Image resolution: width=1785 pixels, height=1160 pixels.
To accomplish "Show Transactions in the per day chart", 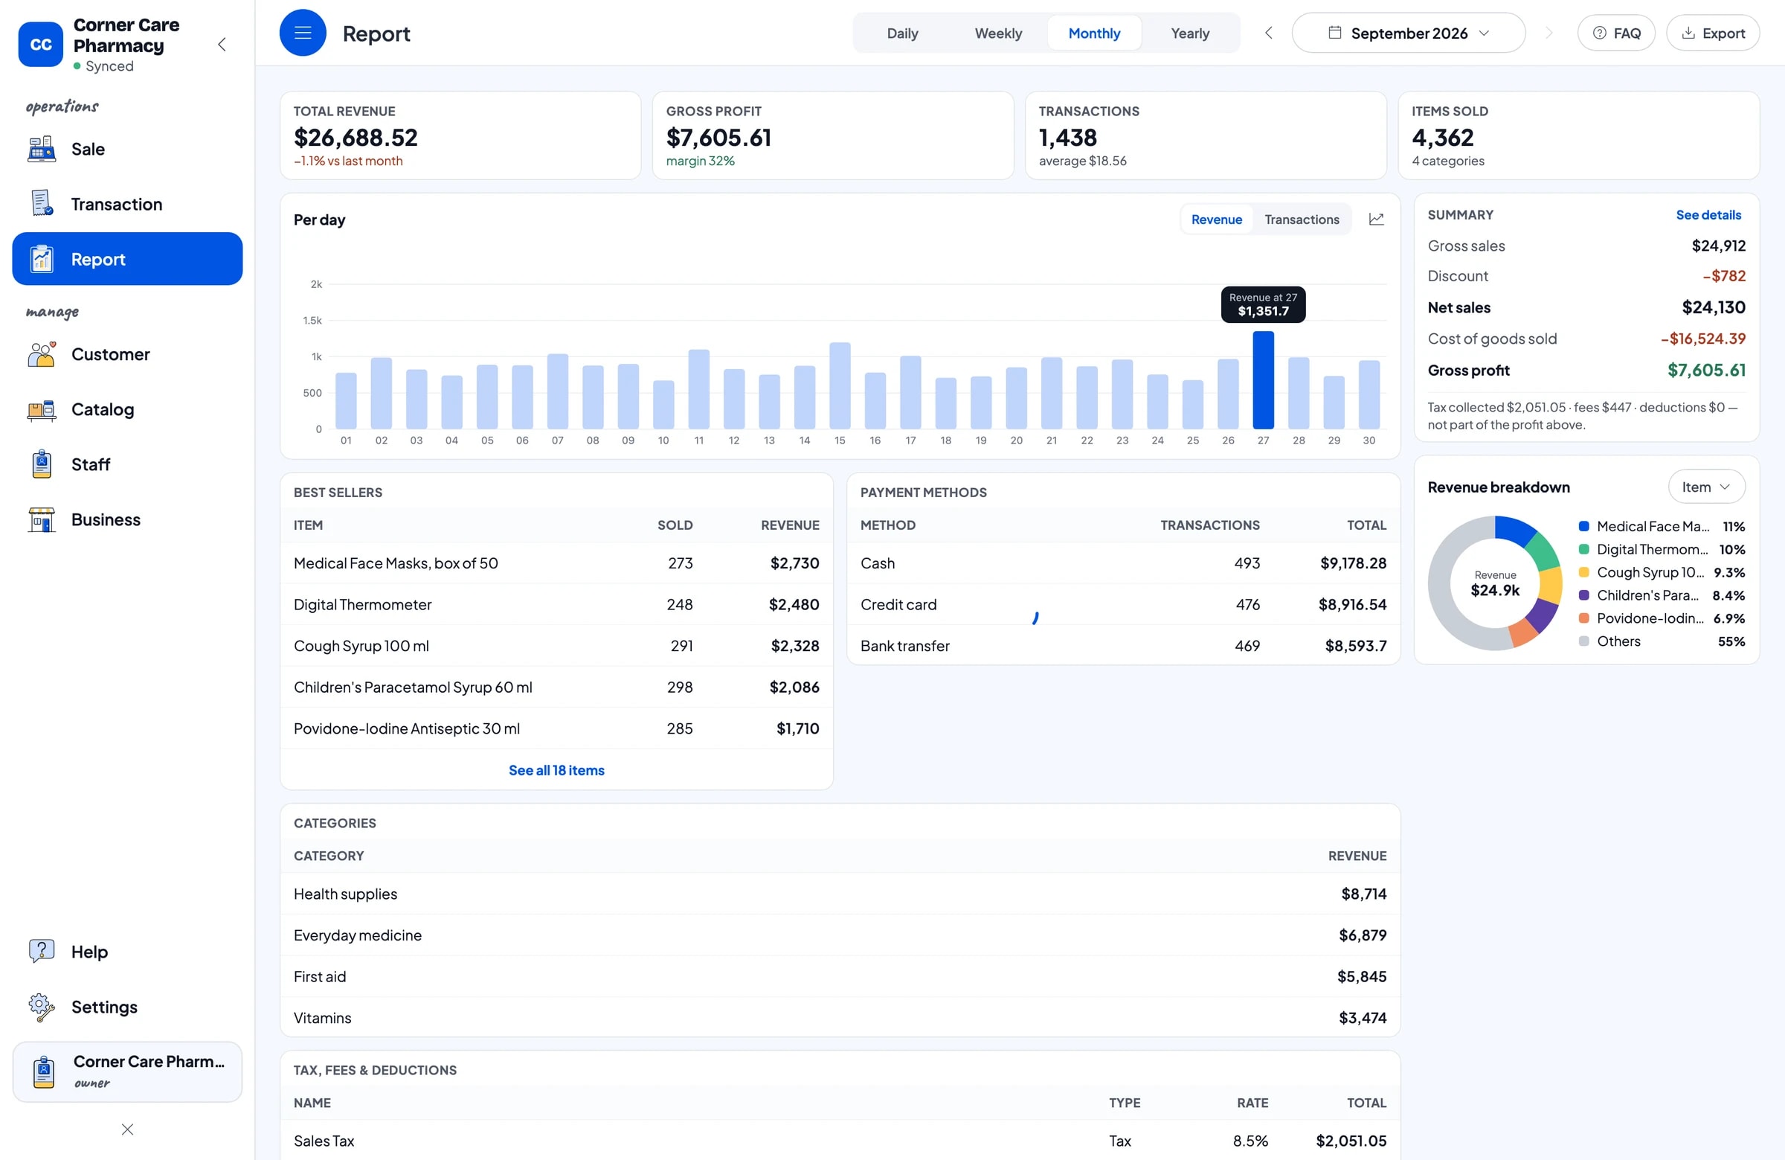I will point(1302,219).
